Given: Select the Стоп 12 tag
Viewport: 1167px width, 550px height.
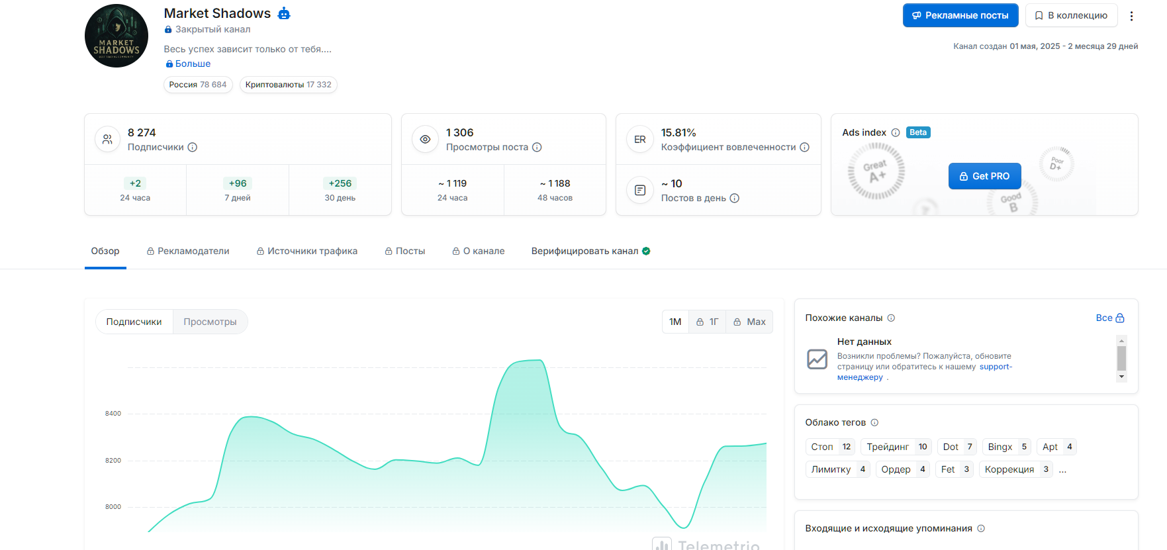Looking at the screenshot, I should pos(830,447).
